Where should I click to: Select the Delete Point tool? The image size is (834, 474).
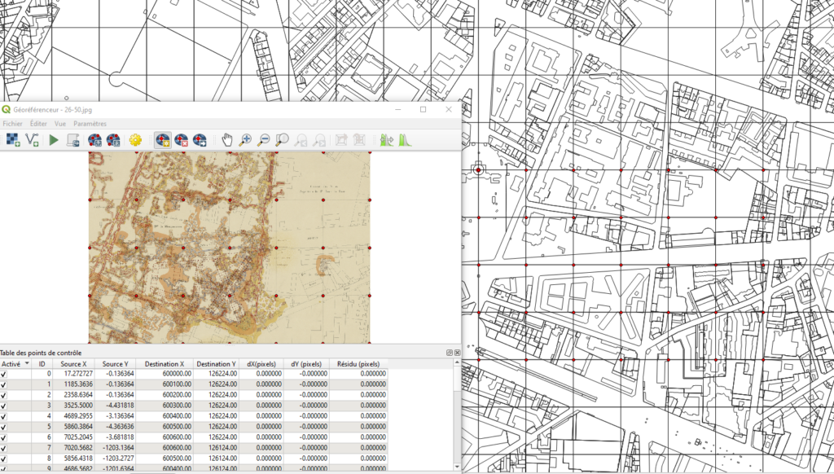(x=181, y=140)
